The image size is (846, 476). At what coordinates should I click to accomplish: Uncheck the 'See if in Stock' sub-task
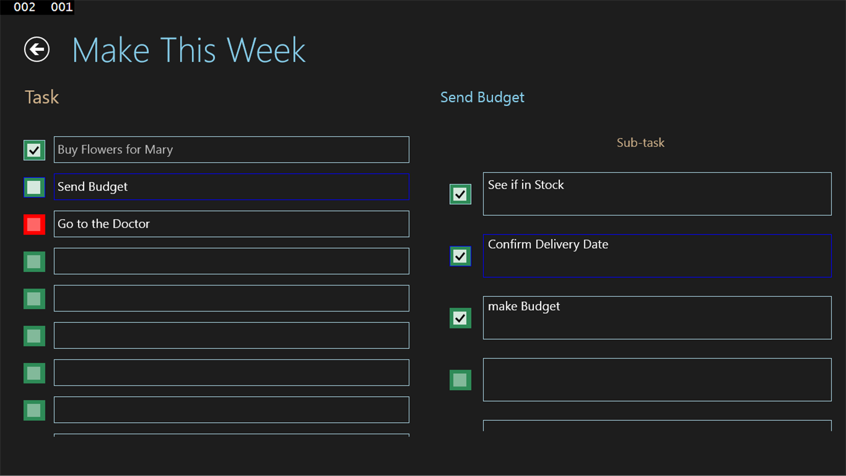(460, 194)
